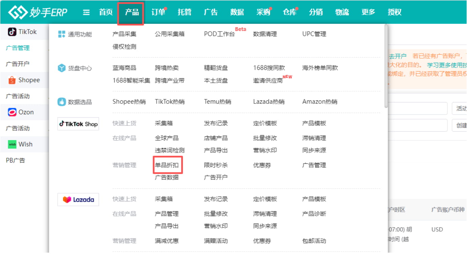The image size is (468, 254).
Task: Open the 托管 menu
Action: pos(184,12)
